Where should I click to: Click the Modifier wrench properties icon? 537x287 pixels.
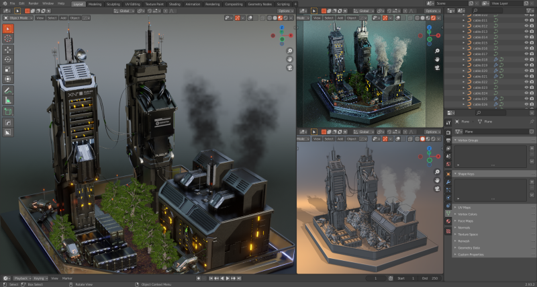click(448, 181)
